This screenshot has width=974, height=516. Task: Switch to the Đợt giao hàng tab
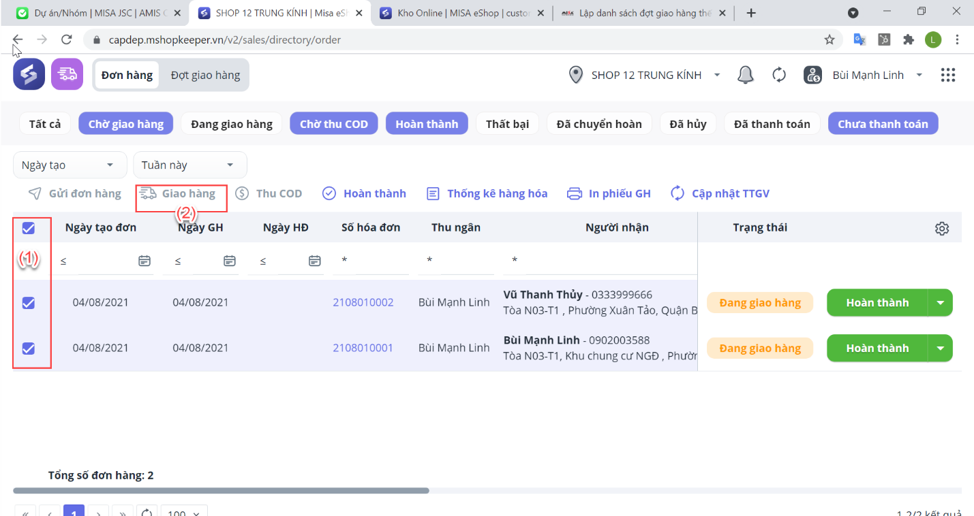pos(205,75)
